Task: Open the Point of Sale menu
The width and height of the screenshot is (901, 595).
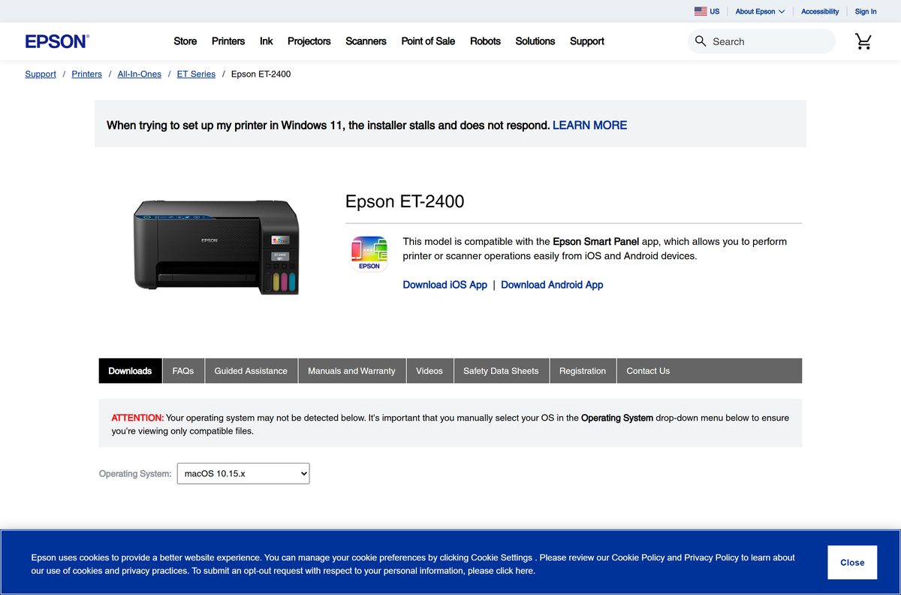Action: coord(428,41)
